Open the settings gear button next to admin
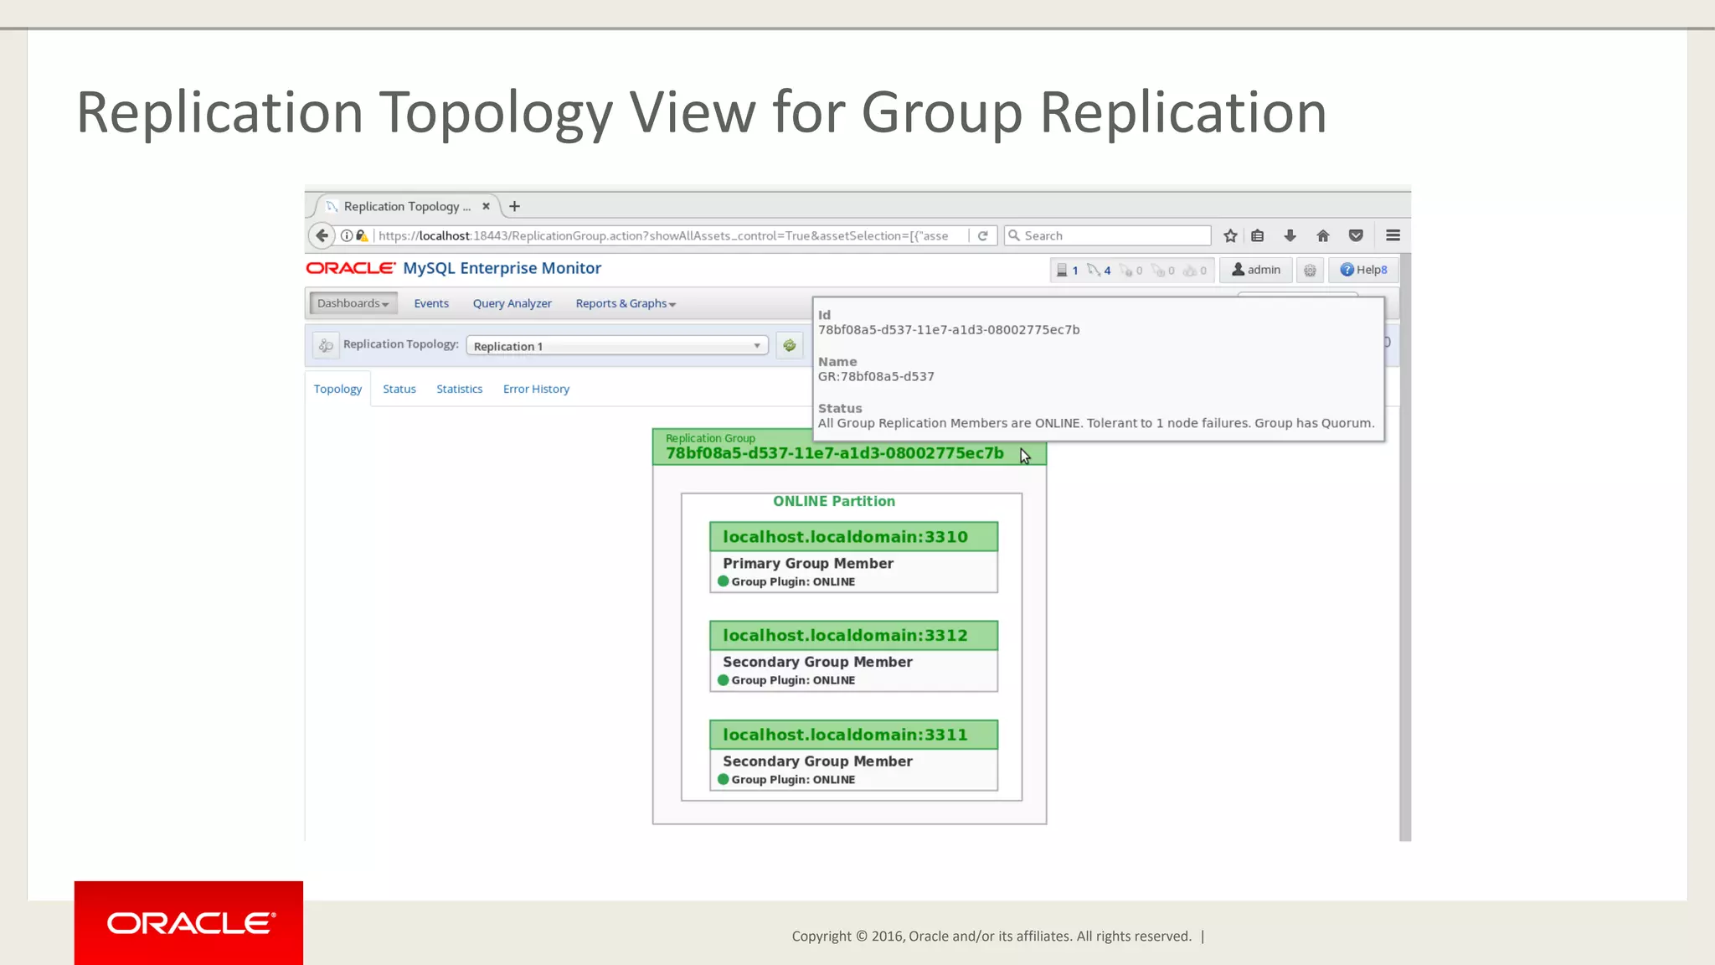1715x965 pixels. [1310, 270]
